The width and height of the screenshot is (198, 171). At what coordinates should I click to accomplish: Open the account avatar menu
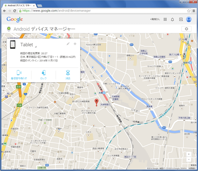tap(189, 19)
